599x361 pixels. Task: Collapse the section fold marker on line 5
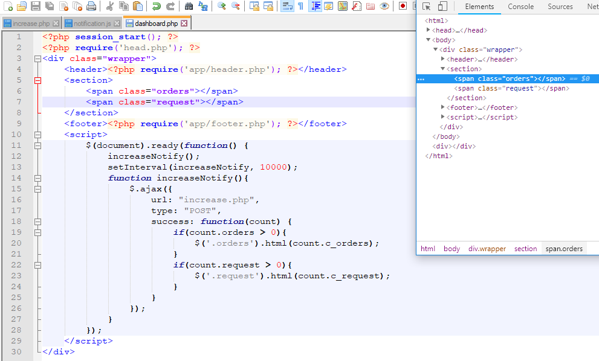pos(37,80)
